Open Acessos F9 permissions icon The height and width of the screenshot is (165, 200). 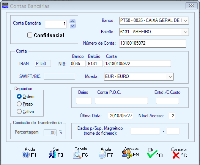[x=127, y=154]
